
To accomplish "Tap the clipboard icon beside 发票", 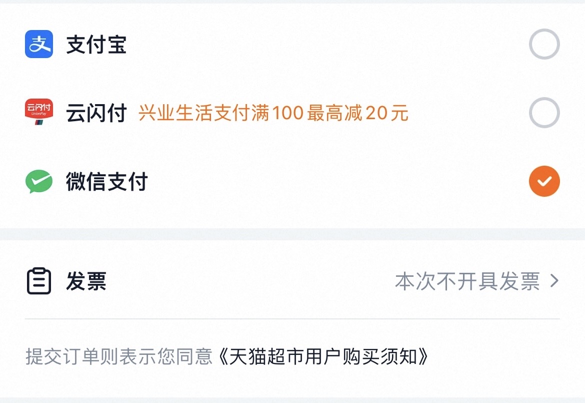I will [x=39, y=281].
